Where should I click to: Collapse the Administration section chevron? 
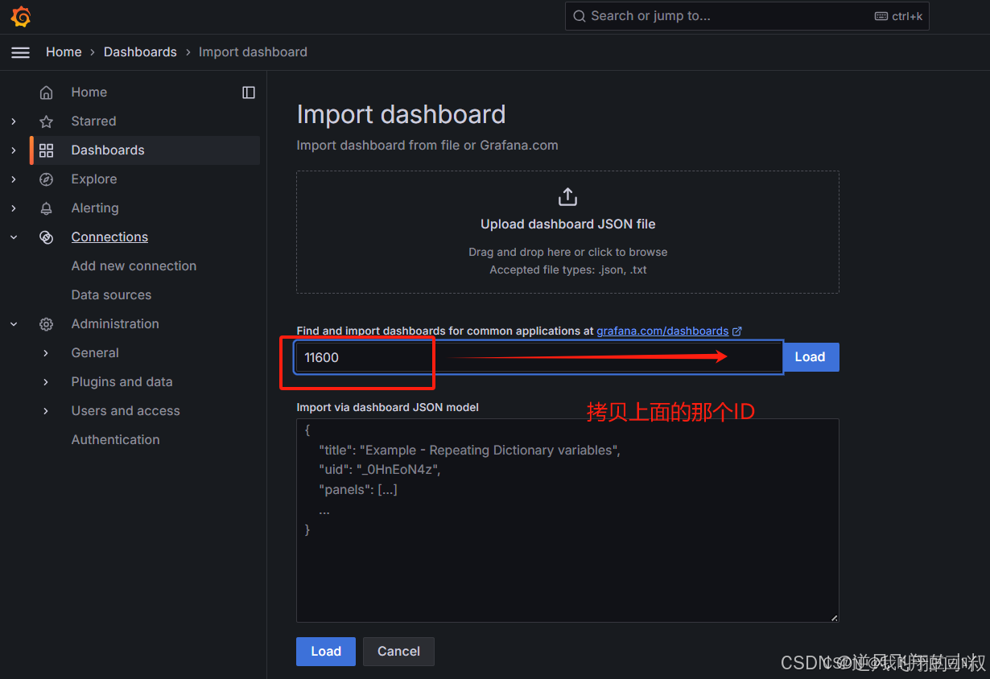point(14,324)
